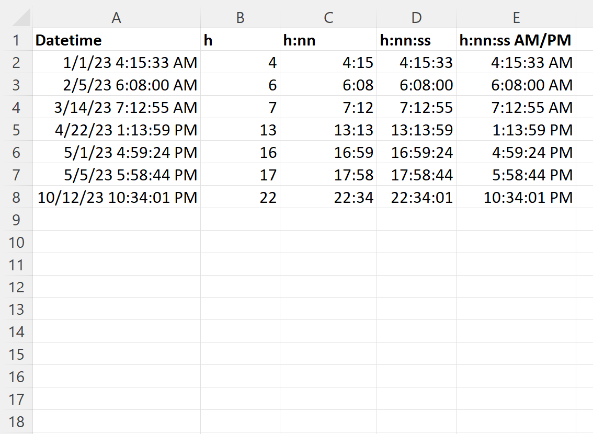
Task: Click cell with 3/14/23 7:12:55 AM
Action: [x=116, y=107]
